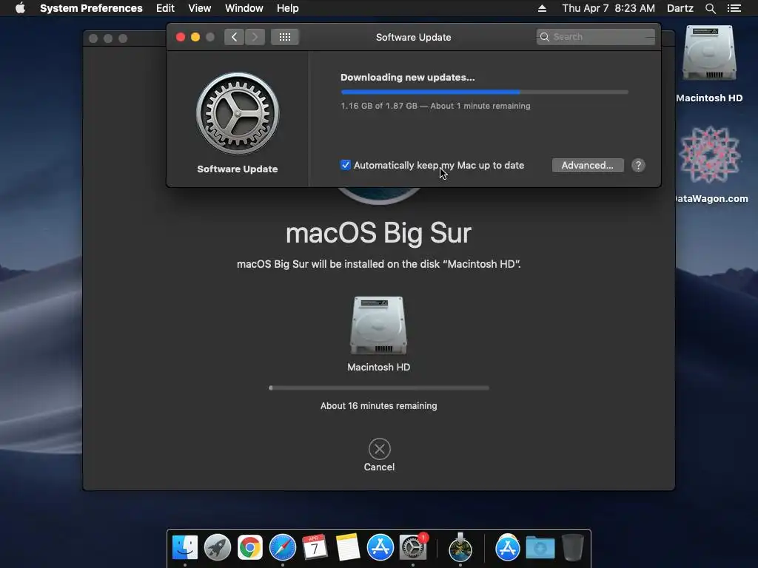
Task: Open System Preferences icon with badge in Dock
Action: click(x=413, y=548)
